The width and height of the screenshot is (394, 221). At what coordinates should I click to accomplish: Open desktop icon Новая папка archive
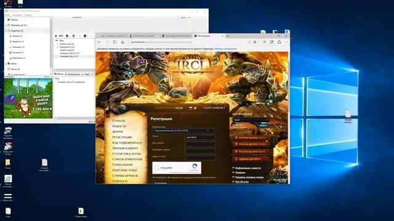[81, 212]
